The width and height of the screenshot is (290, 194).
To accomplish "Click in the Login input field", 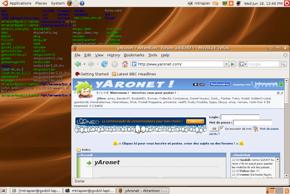I will point(240,117).
